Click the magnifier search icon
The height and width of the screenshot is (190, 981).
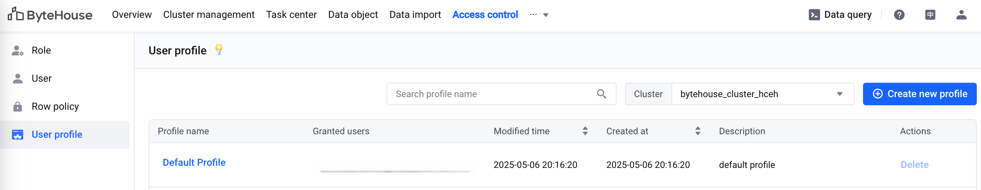pyautogui.click(x=601, y=94)
